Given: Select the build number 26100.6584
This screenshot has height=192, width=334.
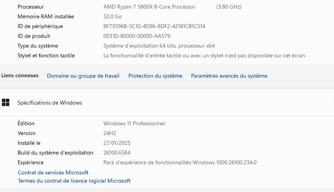Looking at the screenshot, I should click(x=117, y=153).
